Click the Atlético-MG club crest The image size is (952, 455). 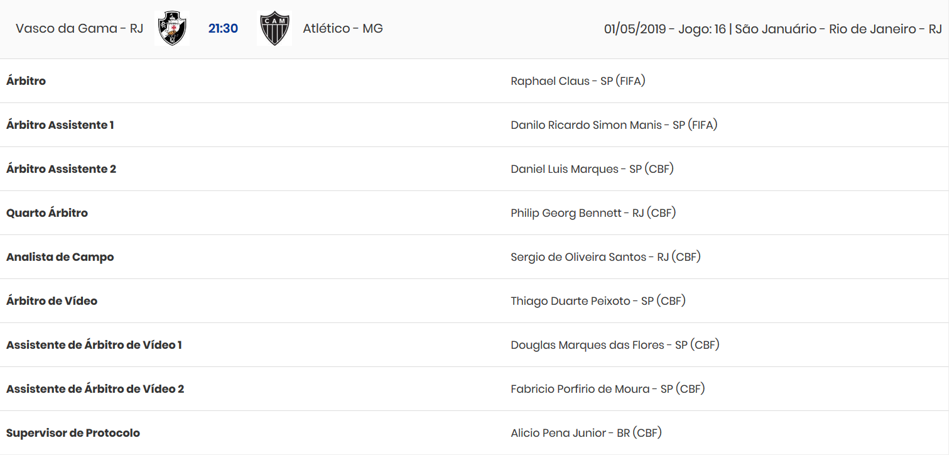click(x=274, y=28)
